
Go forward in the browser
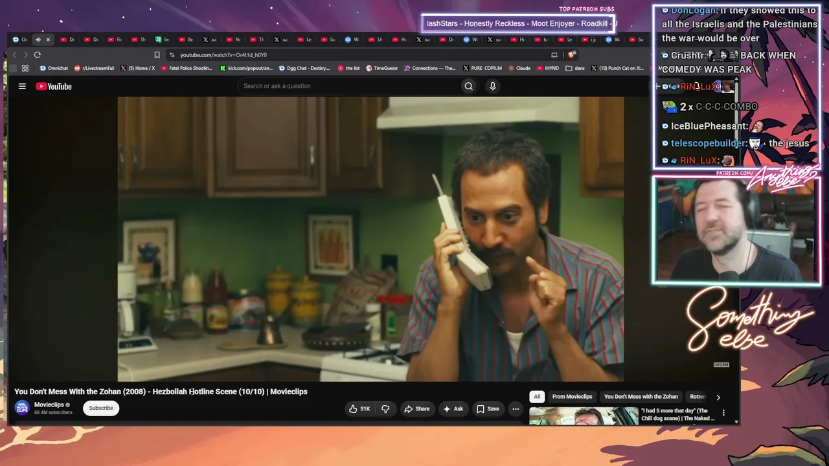click(26, 55)
